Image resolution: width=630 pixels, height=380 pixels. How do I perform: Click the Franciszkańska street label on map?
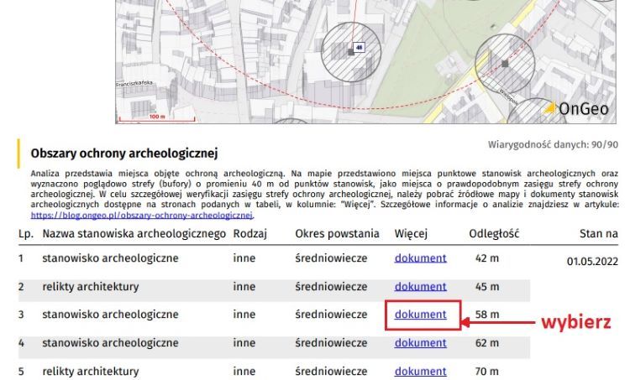point(134,83)
